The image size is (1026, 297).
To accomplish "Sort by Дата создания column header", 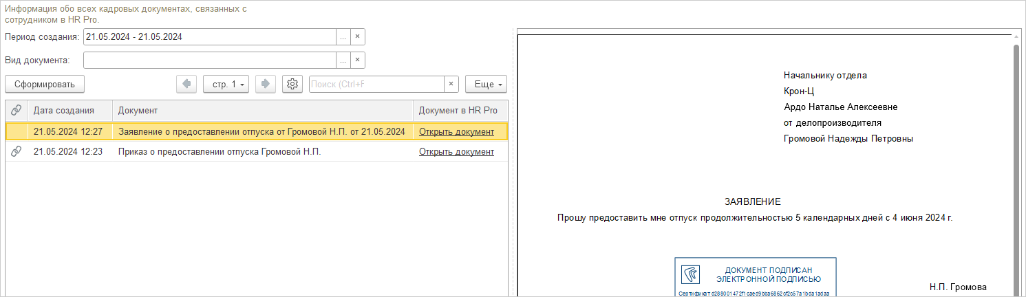I will [63, 110].
